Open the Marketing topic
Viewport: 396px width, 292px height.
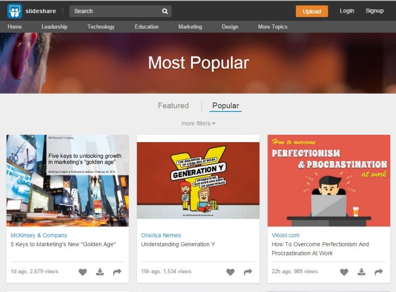[x=190, y=27]
